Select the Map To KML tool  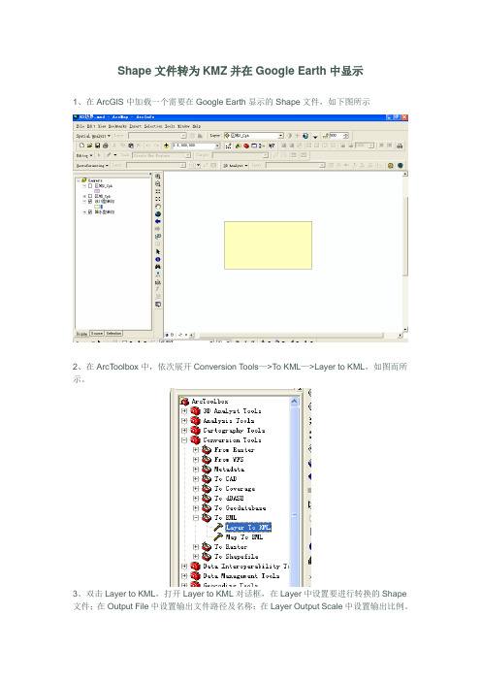coord(244,537)
